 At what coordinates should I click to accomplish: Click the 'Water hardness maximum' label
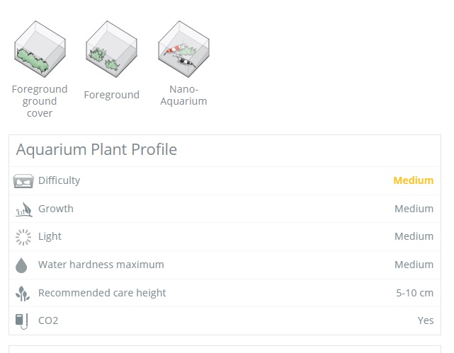(x=101, y=265)
